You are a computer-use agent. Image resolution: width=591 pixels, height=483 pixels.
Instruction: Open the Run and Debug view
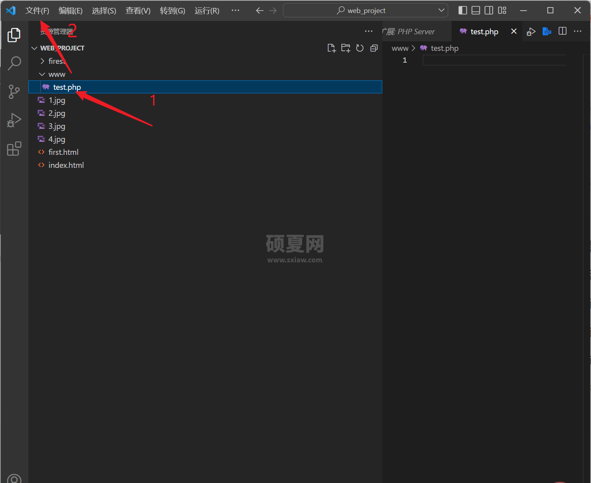pyautogui.click(x=14, y=120)
